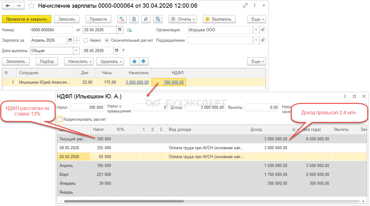Open the Отчеты dropdown menu

tap(183, 19)
